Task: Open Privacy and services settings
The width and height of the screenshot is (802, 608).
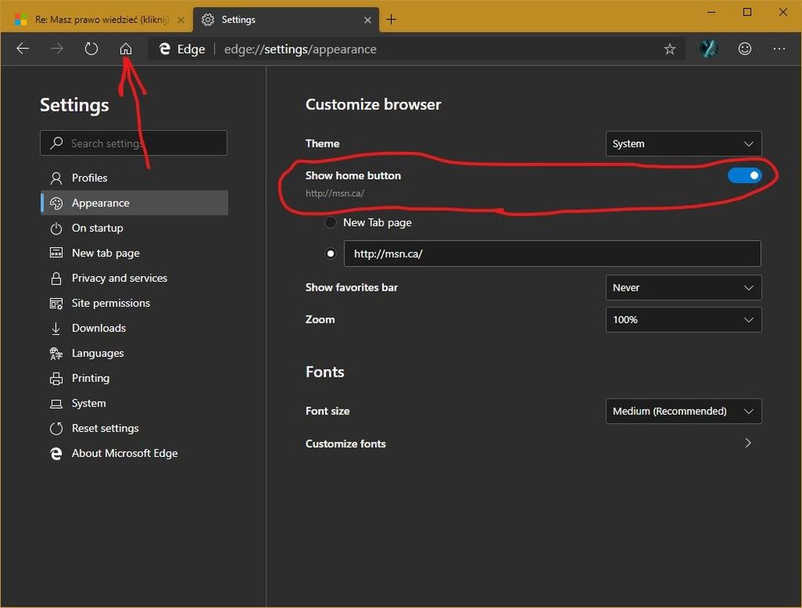Action: tap(119, 278)
